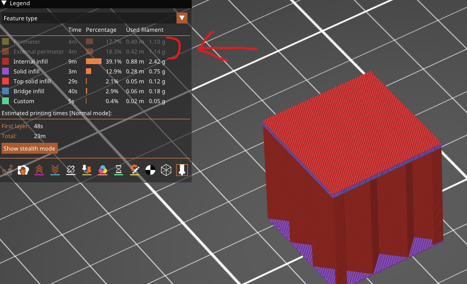Select the Time column header
Image resolution: width=467 pixels, height=284 pixels.
74,30
